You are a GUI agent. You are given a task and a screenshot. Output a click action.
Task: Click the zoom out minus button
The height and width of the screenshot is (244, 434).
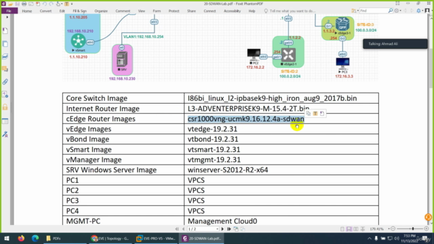(x=393, y=229)
